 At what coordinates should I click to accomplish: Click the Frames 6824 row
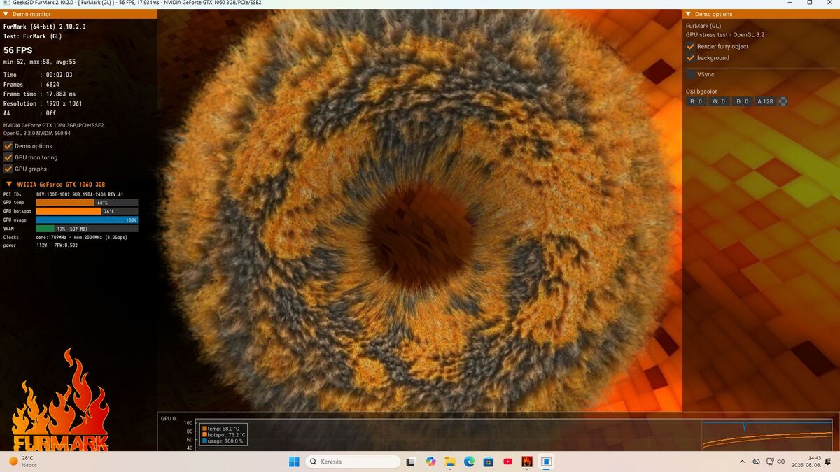[x=31, y=85]
